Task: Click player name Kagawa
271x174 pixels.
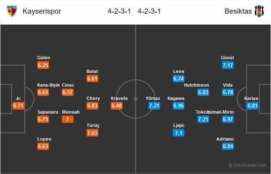Action: coord(176,98)
